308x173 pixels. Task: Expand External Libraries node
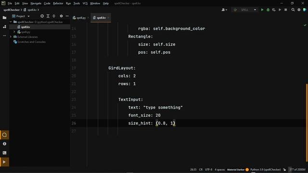[11, 37]
